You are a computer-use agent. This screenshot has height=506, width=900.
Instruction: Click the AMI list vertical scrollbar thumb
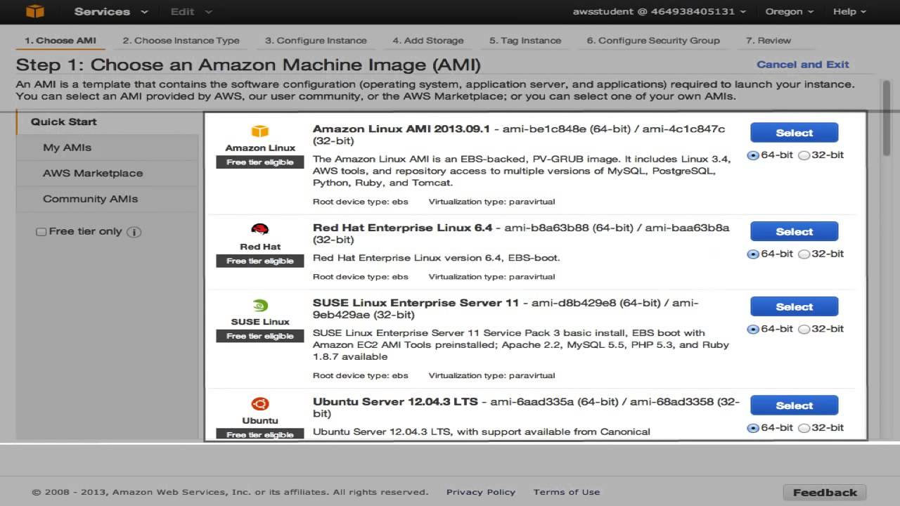tap(886, 118)
